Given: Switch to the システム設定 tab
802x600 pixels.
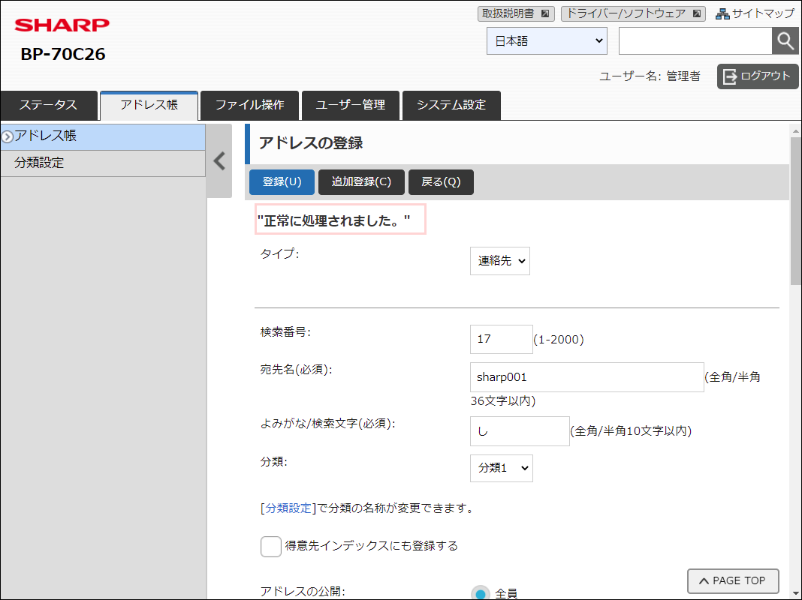Looking at the screenshot, I should (451, 105).
